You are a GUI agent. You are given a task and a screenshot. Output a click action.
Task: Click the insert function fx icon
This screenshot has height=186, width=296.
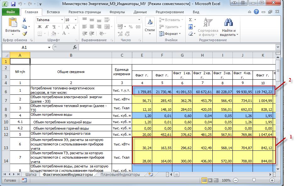coord(75,47)
